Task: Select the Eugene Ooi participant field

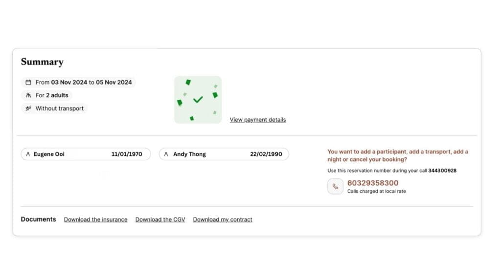Action: (x=86, y=154)
